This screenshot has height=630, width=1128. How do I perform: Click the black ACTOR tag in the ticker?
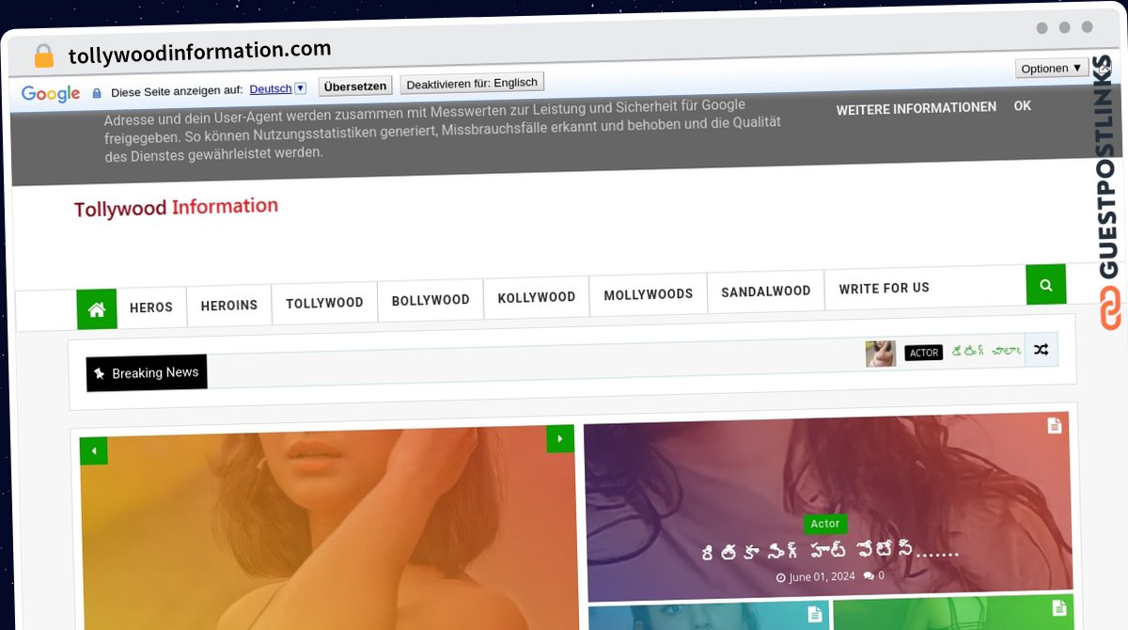[923, 353]
